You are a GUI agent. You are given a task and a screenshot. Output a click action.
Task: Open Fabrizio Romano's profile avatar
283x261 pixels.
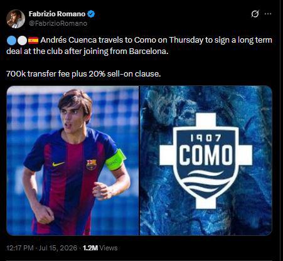coord(16,19)
